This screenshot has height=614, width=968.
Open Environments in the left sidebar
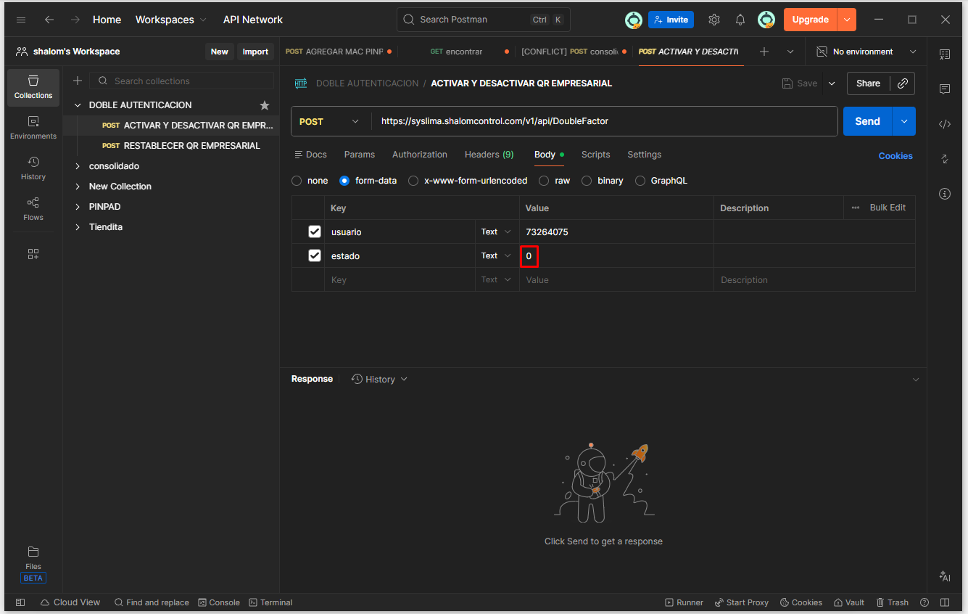[x=33, y=128]
